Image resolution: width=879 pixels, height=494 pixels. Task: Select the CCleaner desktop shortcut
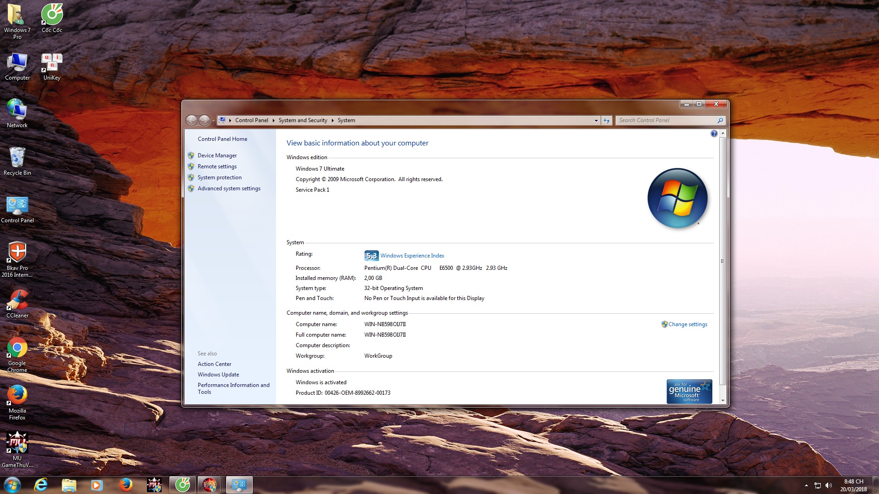tap(17, 304)
